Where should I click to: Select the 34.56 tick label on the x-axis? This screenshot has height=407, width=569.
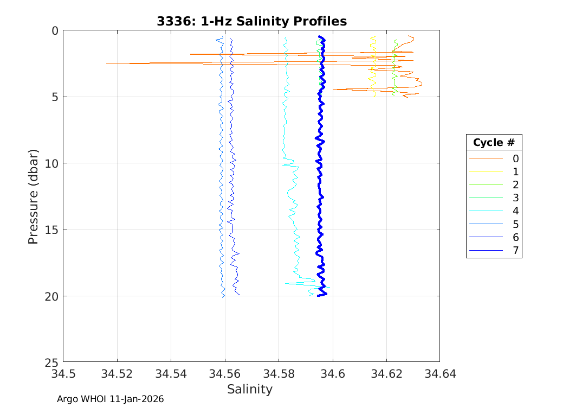point(225,374)
